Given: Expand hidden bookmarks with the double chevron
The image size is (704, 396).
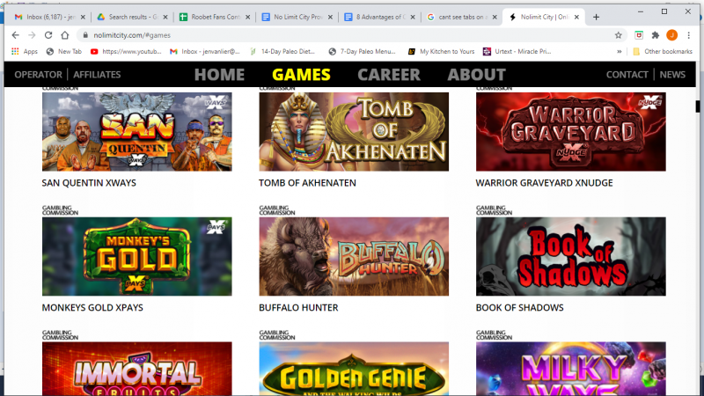Looking at the screenshot, I should pyautogui.click(x=620, y=52).
